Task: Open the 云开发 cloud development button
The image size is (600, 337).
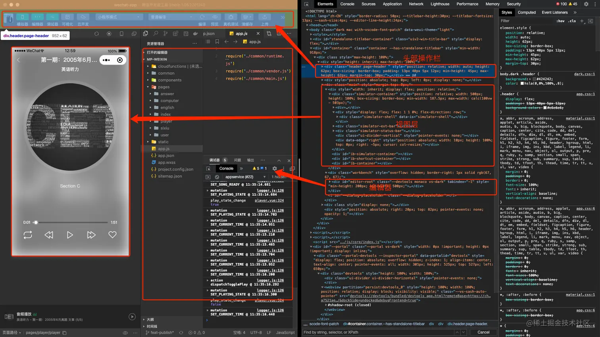Action: (83, 17)
